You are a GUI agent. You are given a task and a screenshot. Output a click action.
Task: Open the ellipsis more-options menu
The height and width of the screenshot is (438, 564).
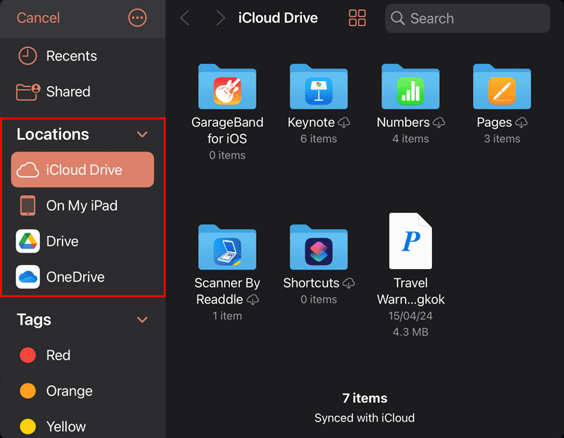pyautogui.click(x=137, y=19)
